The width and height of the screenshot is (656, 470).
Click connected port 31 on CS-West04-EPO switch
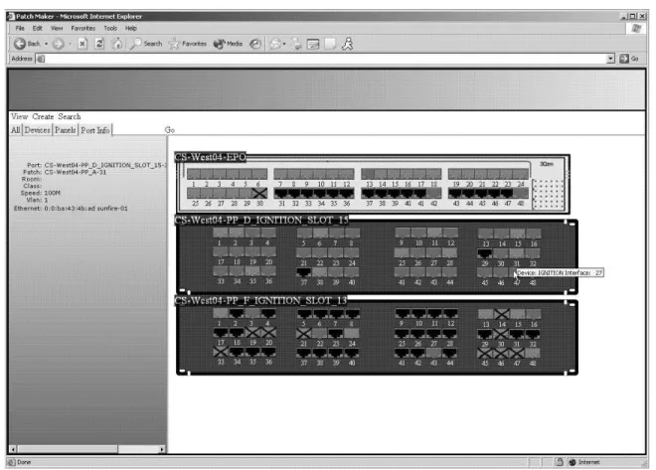click(281, 193)
